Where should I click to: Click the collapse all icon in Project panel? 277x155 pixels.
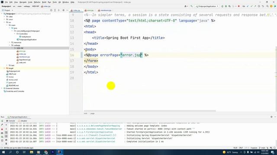point(59,10)
